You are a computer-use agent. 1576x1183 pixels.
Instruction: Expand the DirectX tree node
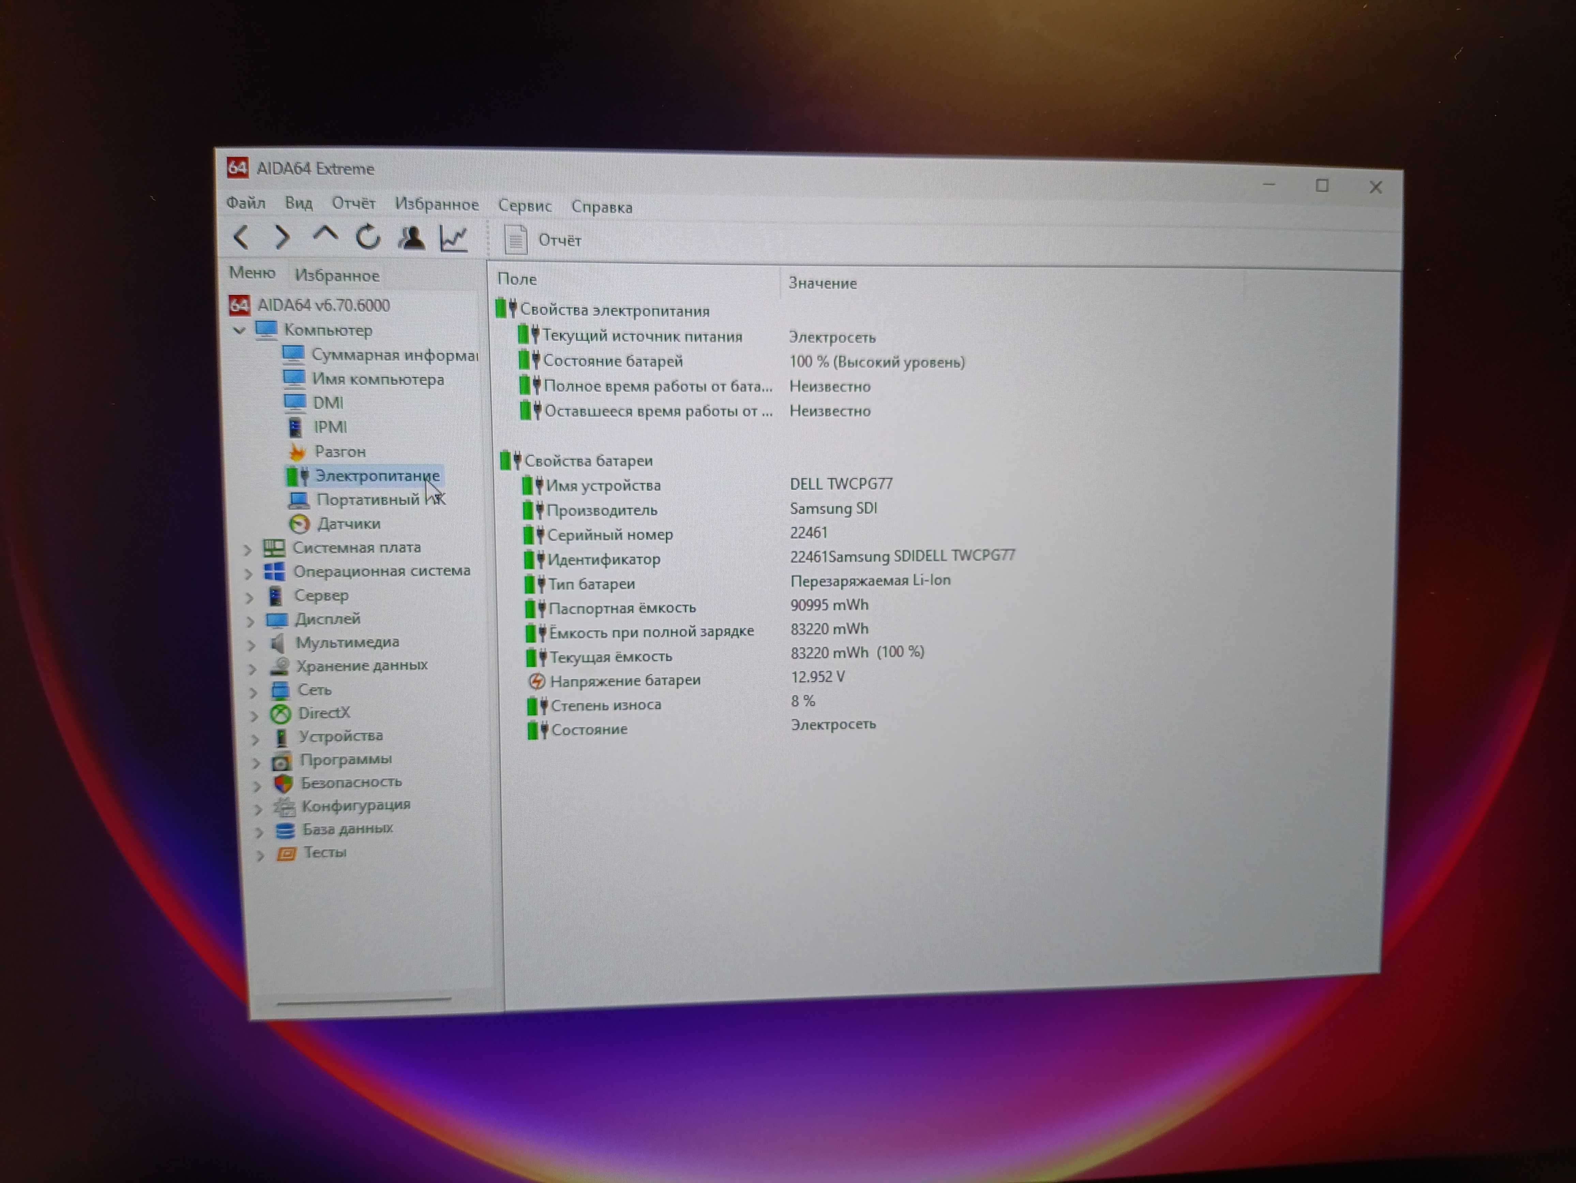click(254, 716)
